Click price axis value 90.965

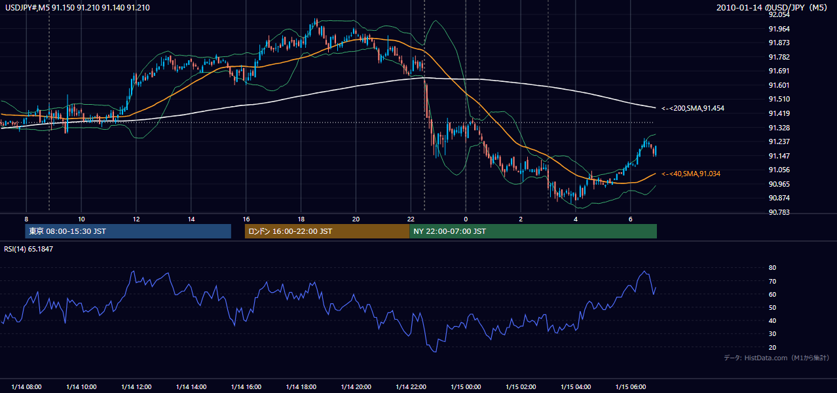[779, 184]
